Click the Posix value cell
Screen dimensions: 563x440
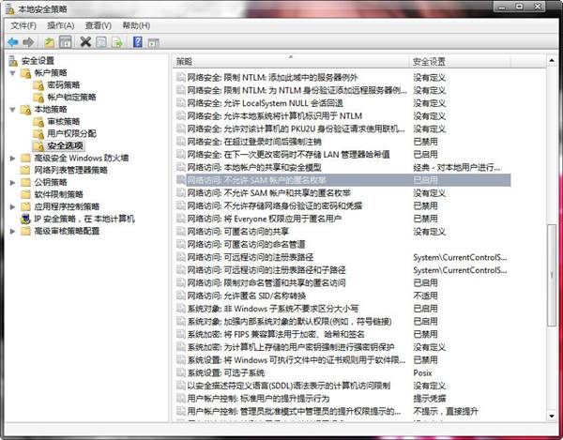click(x=422, y=372)
